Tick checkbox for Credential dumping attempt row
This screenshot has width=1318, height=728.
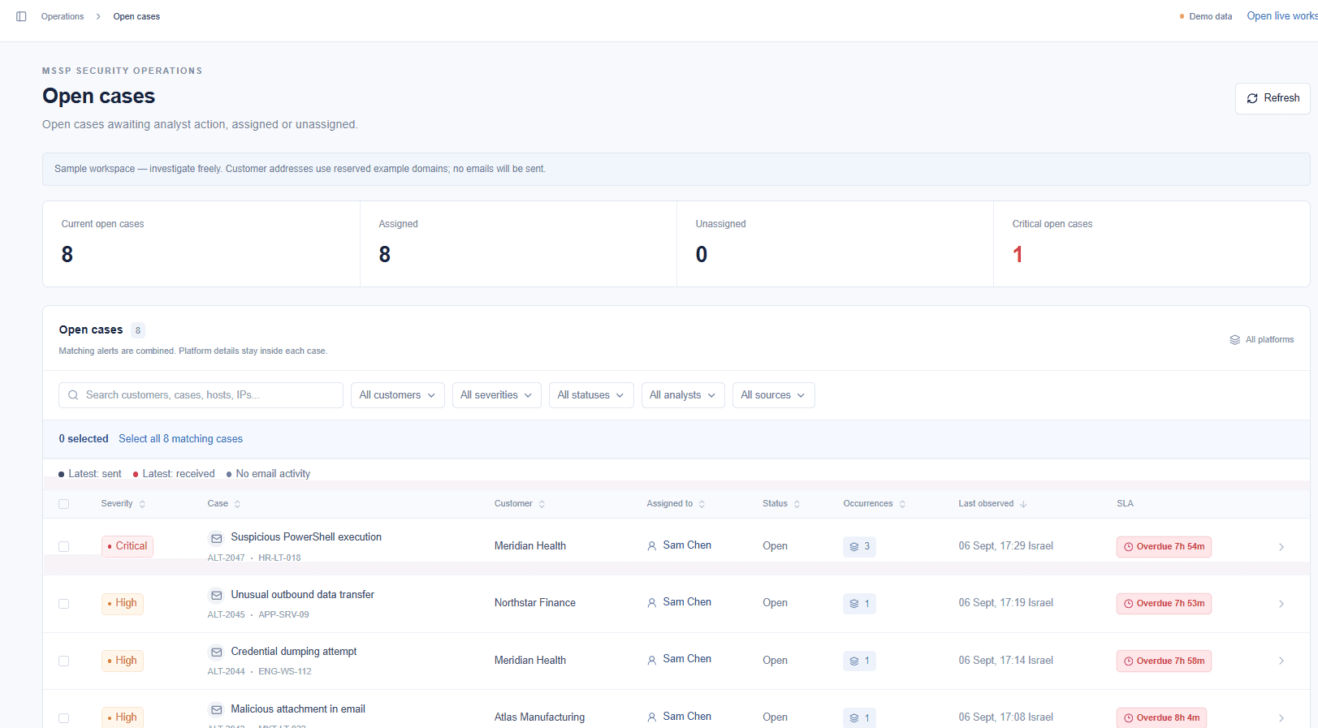tap(64, 661)
